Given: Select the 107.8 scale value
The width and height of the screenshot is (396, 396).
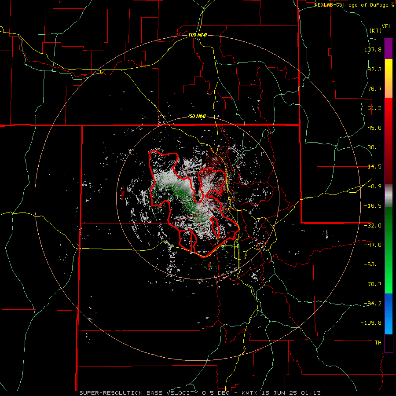Looking at the screenshot, I should coord(373,49).
